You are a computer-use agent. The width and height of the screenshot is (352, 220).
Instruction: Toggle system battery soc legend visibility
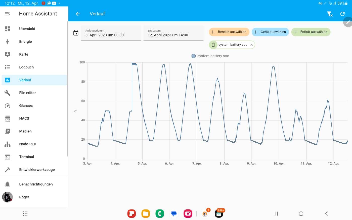click(210, 56)
